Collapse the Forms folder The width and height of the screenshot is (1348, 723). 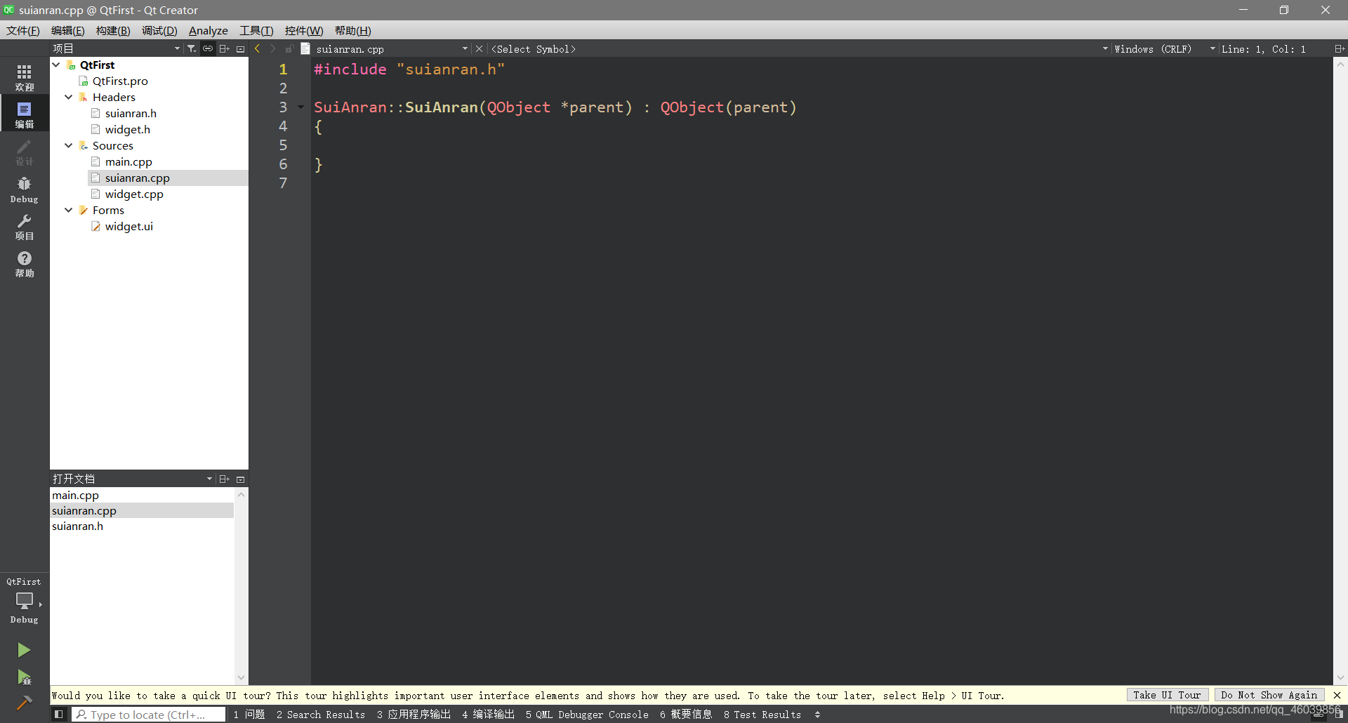tap(69, 210)
